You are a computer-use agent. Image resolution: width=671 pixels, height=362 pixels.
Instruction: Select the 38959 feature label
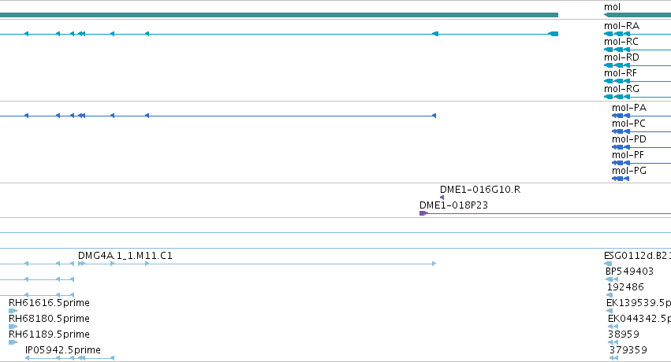click(x=624, y=334)
